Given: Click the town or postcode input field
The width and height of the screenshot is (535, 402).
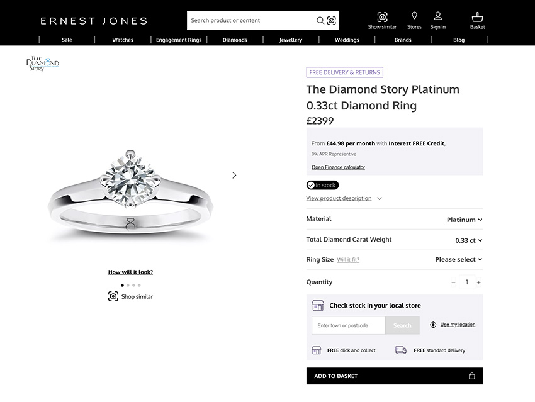Looking at the screenshot, I should coord(346,325).
